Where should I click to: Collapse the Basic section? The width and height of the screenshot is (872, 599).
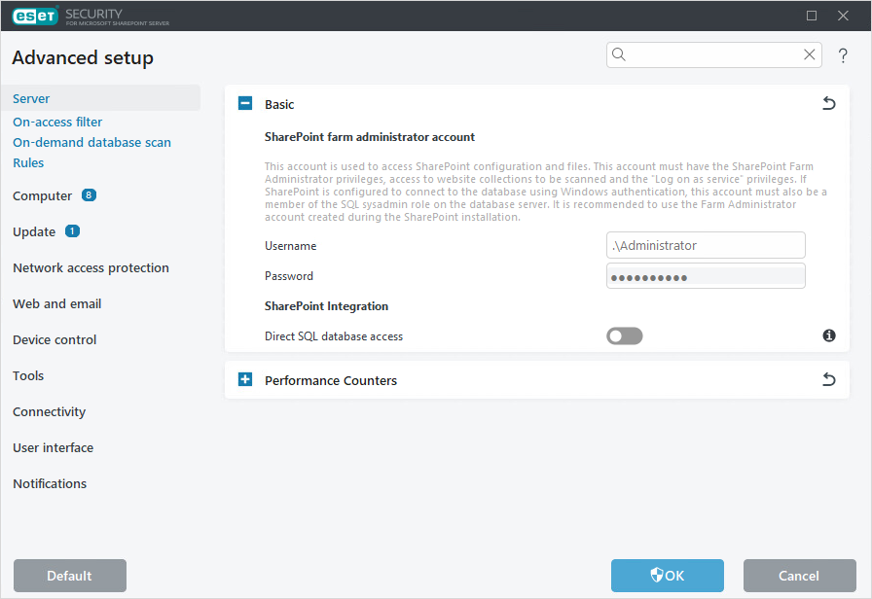click(244, 103)
